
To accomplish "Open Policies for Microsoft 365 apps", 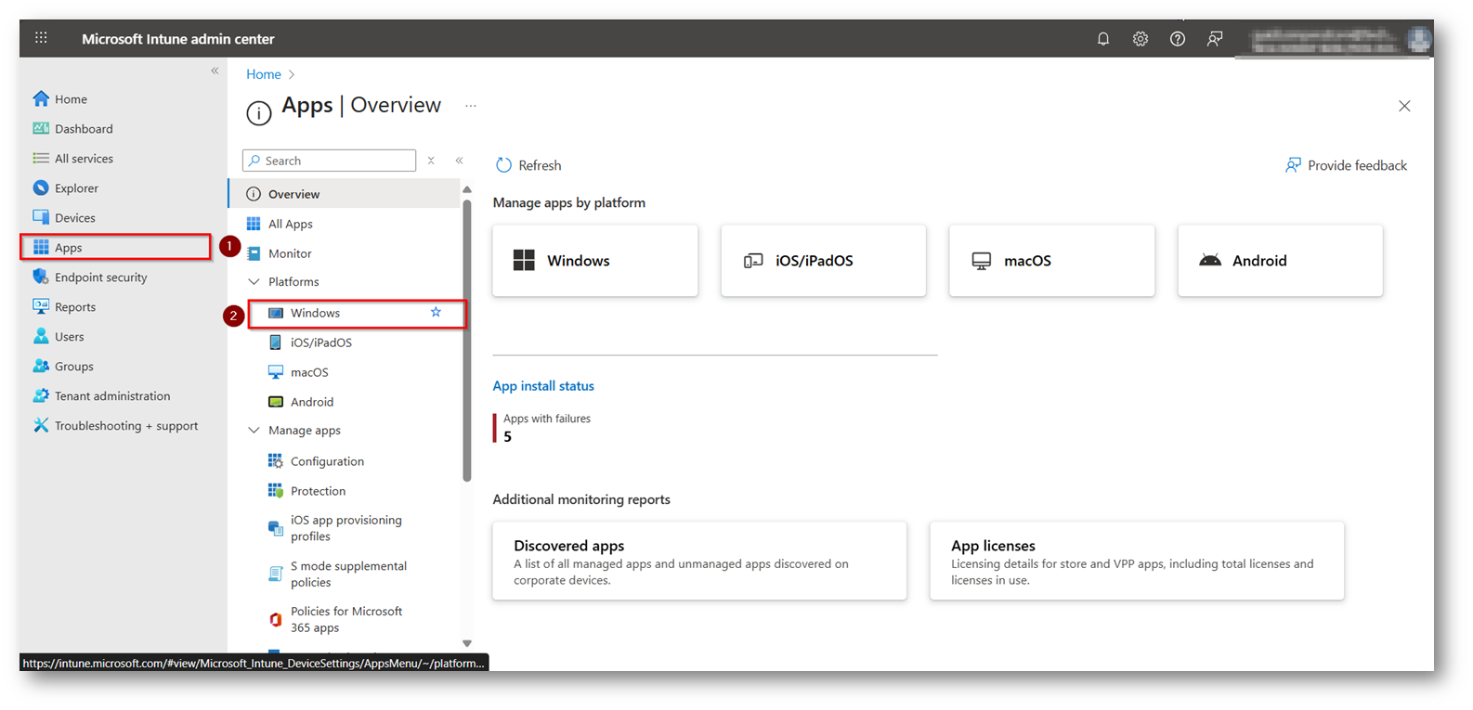I will click(345, 619).
